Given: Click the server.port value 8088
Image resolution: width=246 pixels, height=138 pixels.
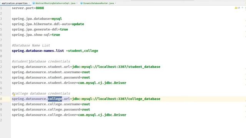Looking at the screenshot, I should click(x=40, y=8).
